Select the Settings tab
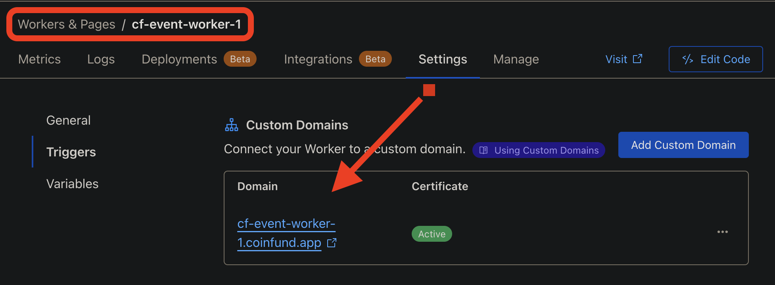 (443, 59)
